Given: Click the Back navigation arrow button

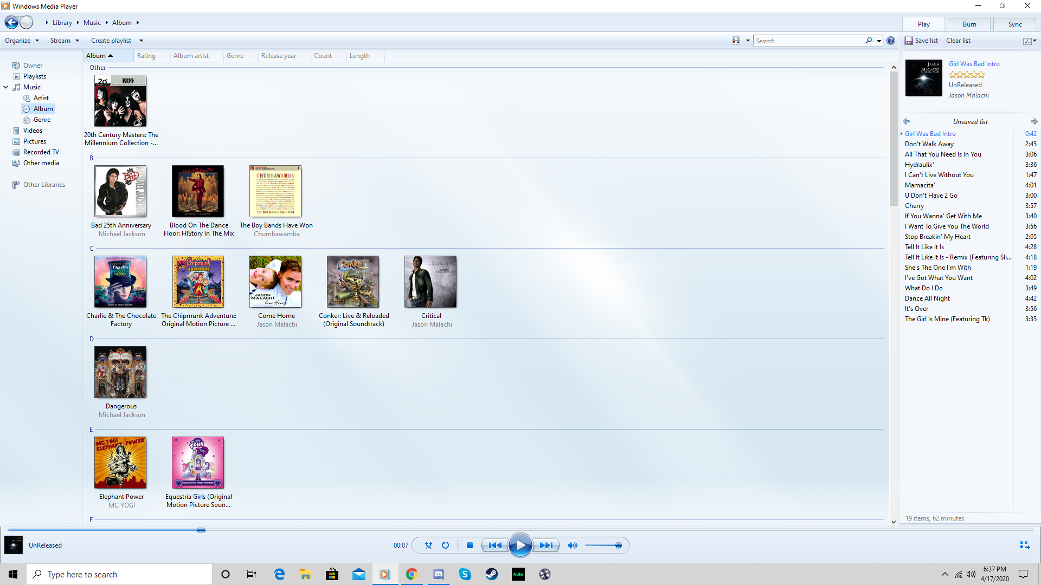Looking at the screenshot, I should tap(11, 22).
